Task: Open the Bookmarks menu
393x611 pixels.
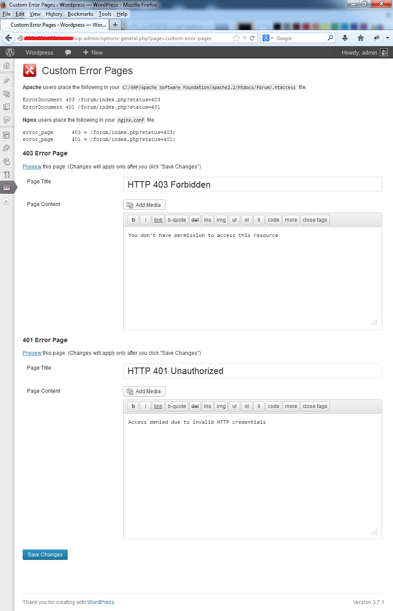Action: (x=80, y=14)
